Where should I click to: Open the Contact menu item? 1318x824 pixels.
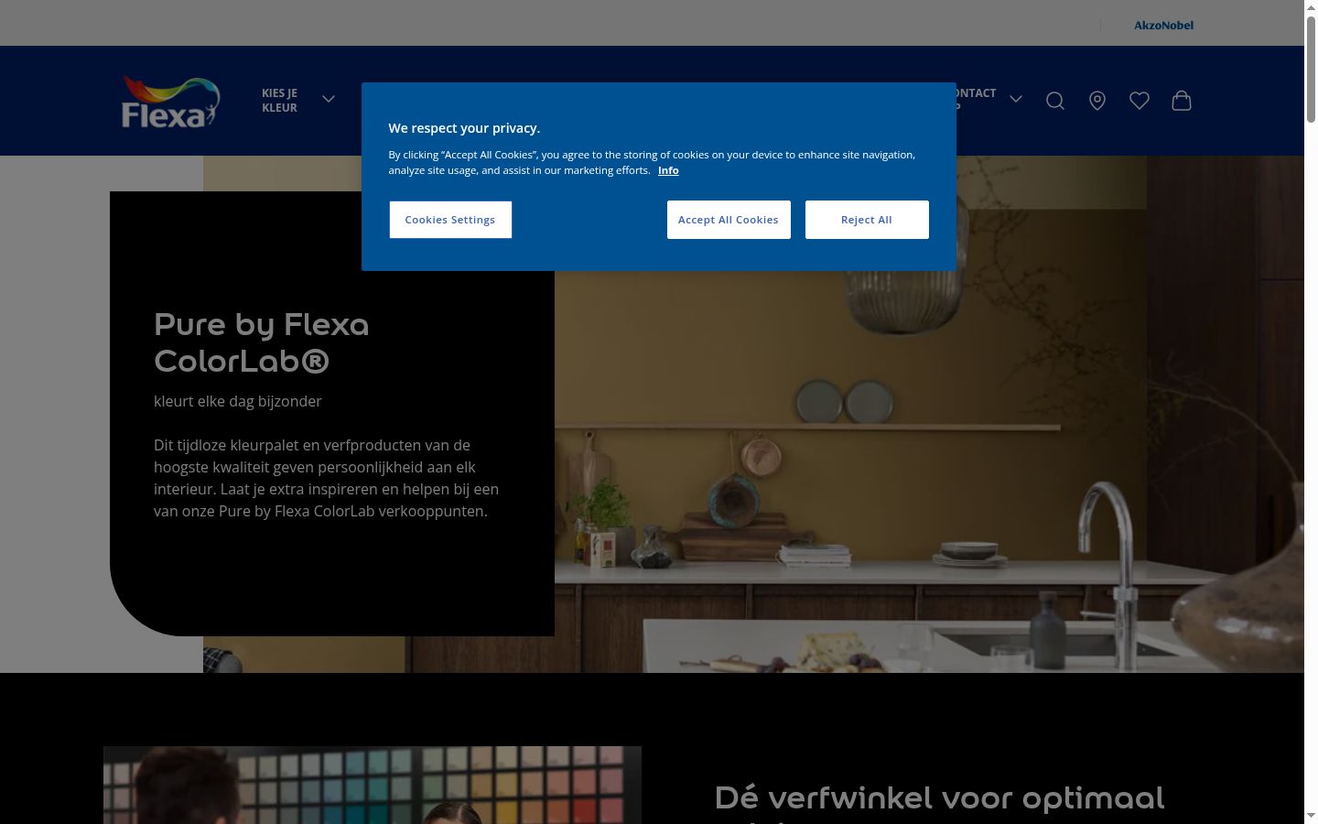pyautogui.click(x=976, y=100)
